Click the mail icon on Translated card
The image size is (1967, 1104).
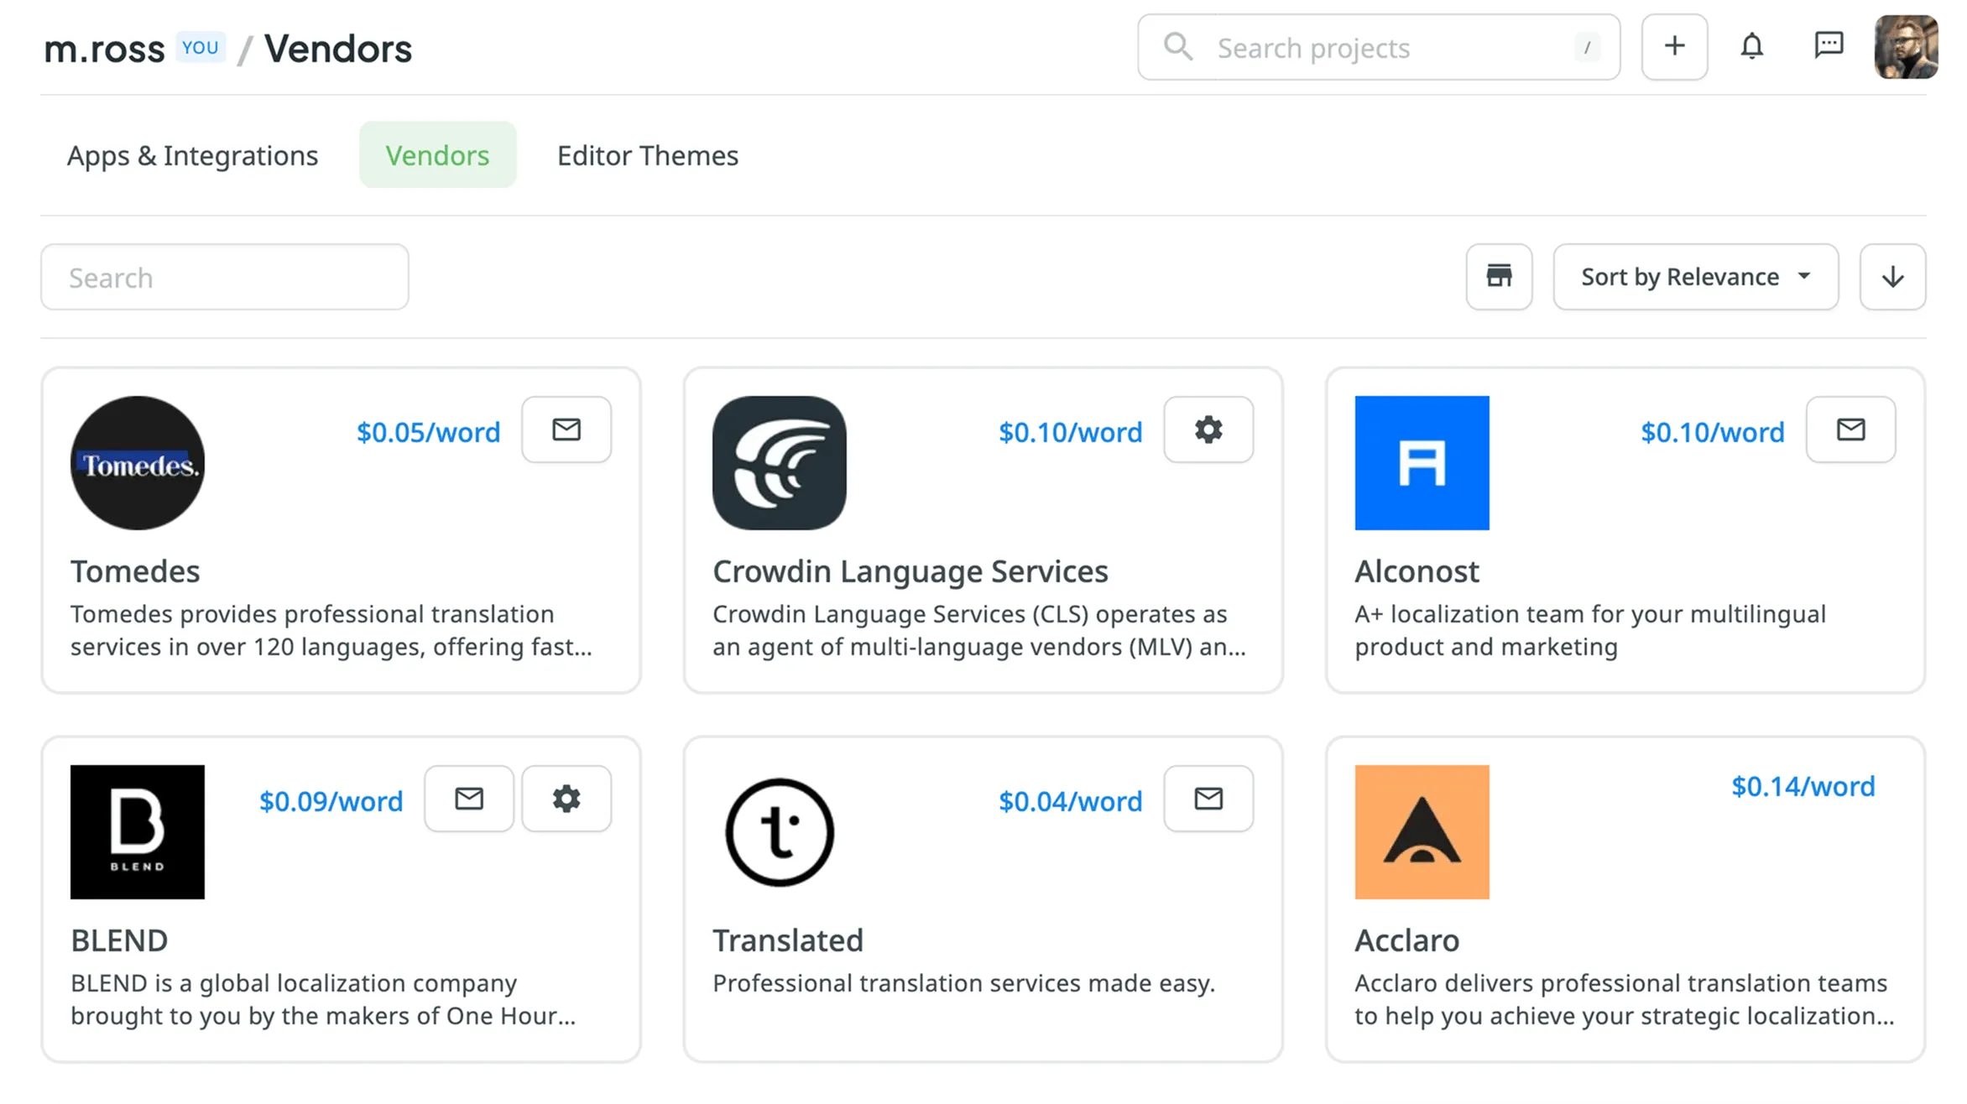tap(1208, 799)
